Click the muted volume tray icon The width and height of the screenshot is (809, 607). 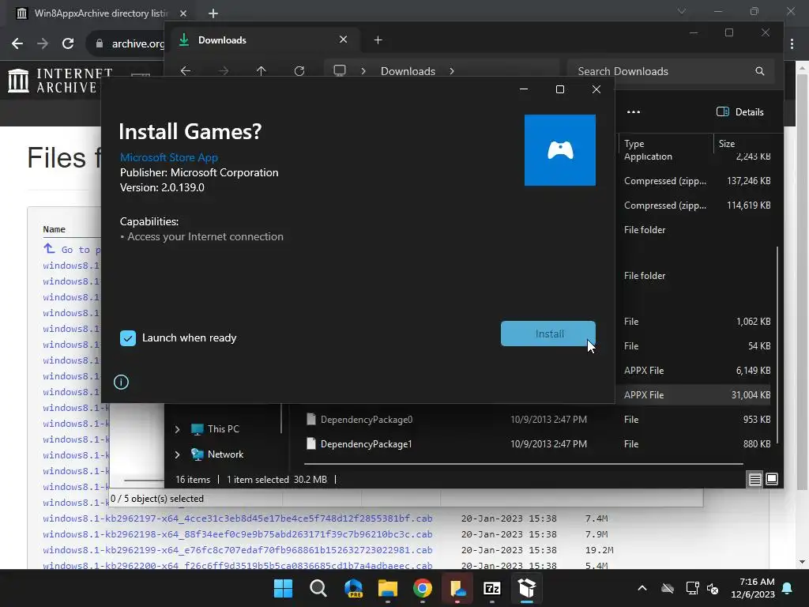point(713,588)
